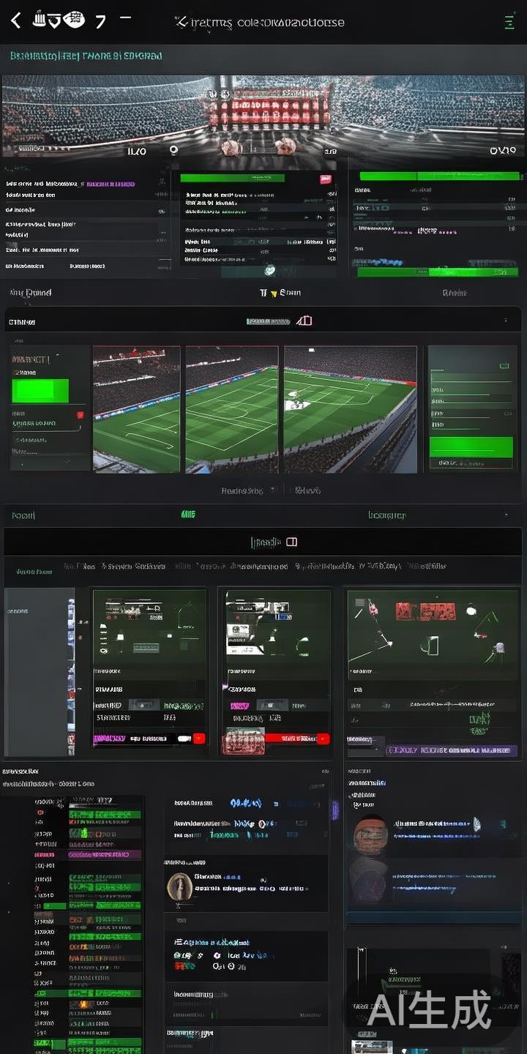
Task: Open the green menu icon at top right
Action: (x=509, y=21)
